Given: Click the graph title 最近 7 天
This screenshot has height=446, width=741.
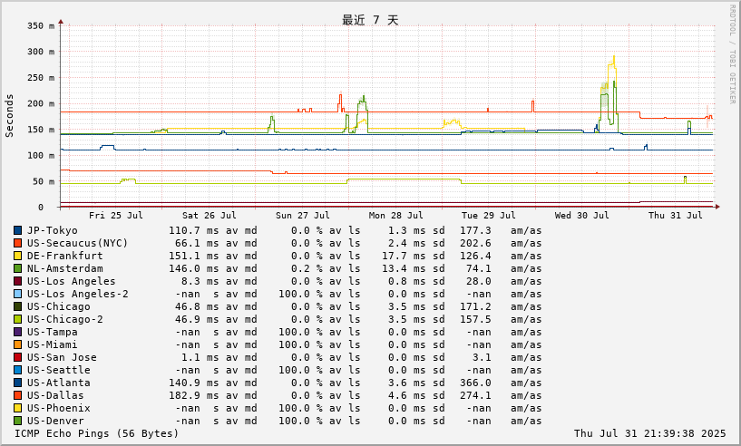Looking at the screenshot, I should [x=370, y=20].
